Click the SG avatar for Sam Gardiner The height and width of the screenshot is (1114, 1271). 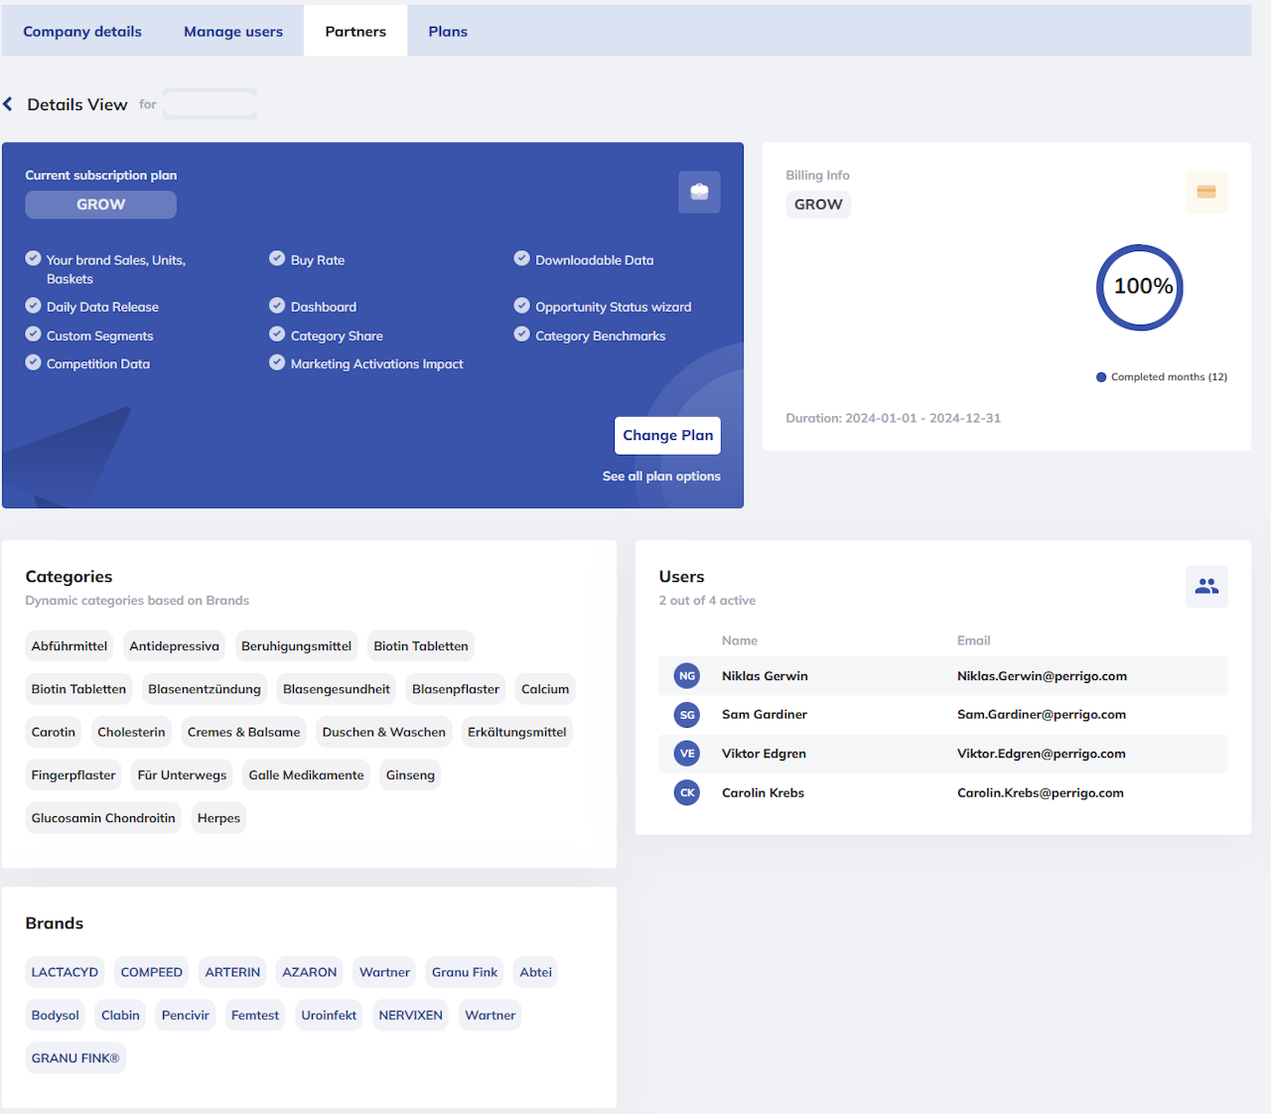(x=687, y=715)
